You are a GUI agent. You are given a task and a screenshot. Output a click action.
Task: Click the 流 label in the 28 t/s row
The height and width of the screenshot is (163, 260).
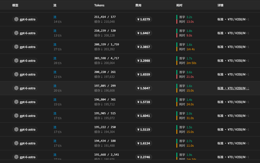pyautogui.click(x=55, y=58)
